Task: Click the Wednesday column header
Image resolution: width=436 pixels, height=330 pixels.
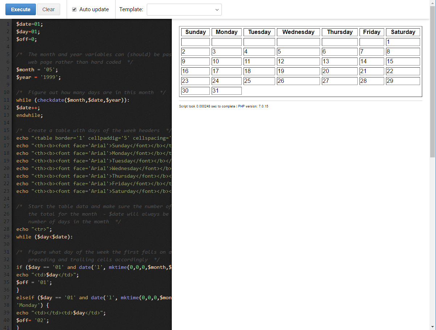Action: (298, 32)
